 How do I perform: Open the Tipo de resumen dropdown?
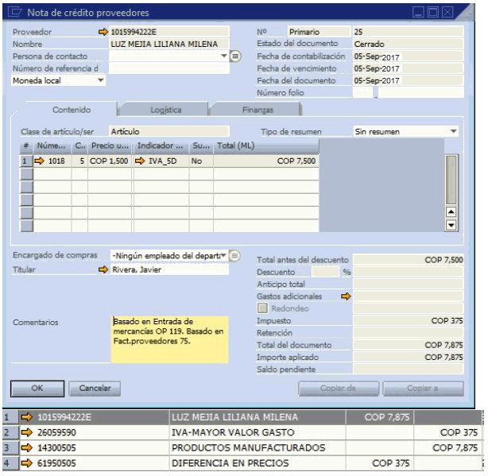tap(454, 131)
